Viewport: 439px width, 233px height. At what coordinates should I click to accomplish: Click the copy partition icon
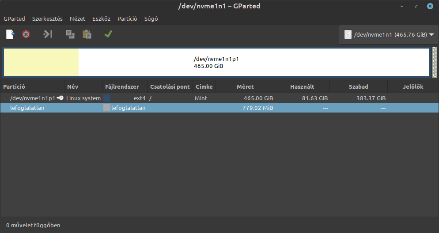(x=70, y=34)
